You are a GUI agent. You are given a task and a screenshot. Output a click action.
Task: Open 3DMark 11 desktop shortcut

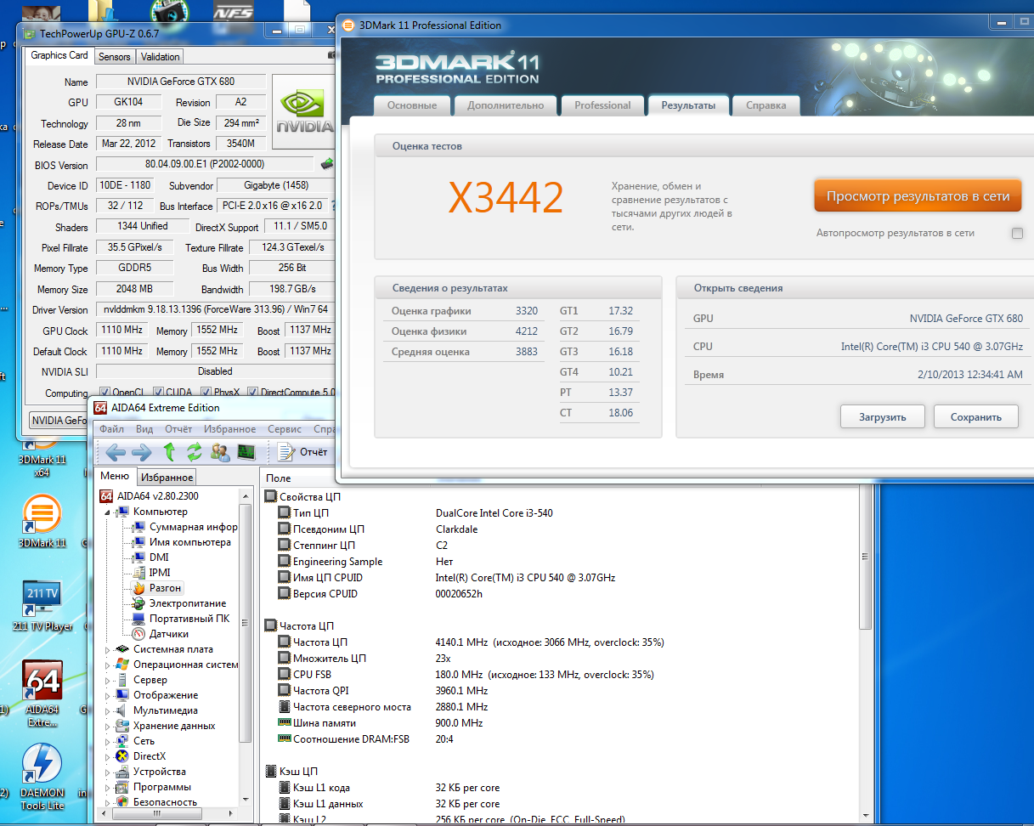[42, 522]
